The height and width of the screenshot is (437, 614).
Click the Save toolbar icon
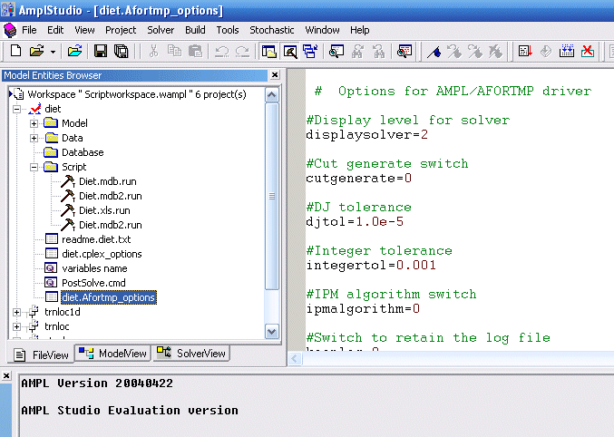pyautogui.click(x=101, y=51)
